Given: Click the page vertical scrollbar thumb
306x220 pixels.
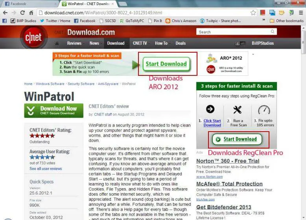Looking at the screenshot, I should pos(303,42).
